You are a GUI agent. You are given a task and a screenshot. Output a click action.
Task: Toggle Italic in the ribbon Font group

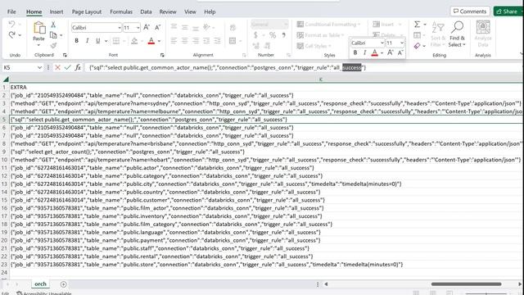pos(88,41)
